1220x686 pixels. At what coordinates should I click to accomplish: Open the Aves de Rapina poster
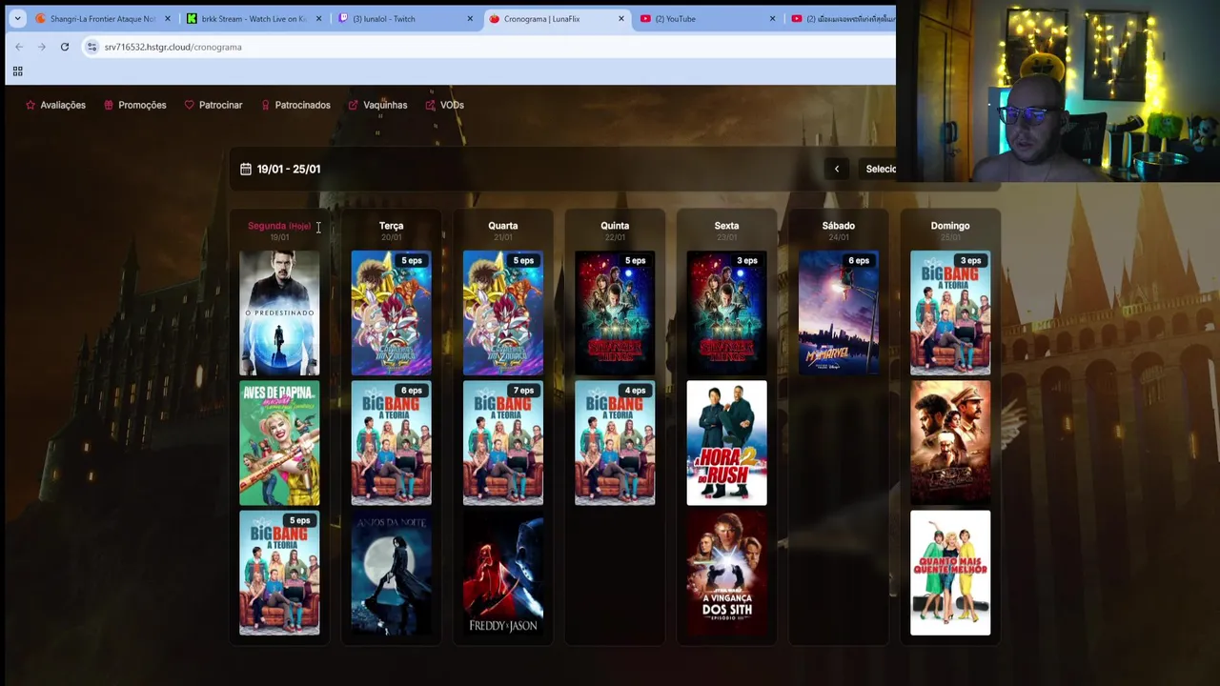[279, 443]
